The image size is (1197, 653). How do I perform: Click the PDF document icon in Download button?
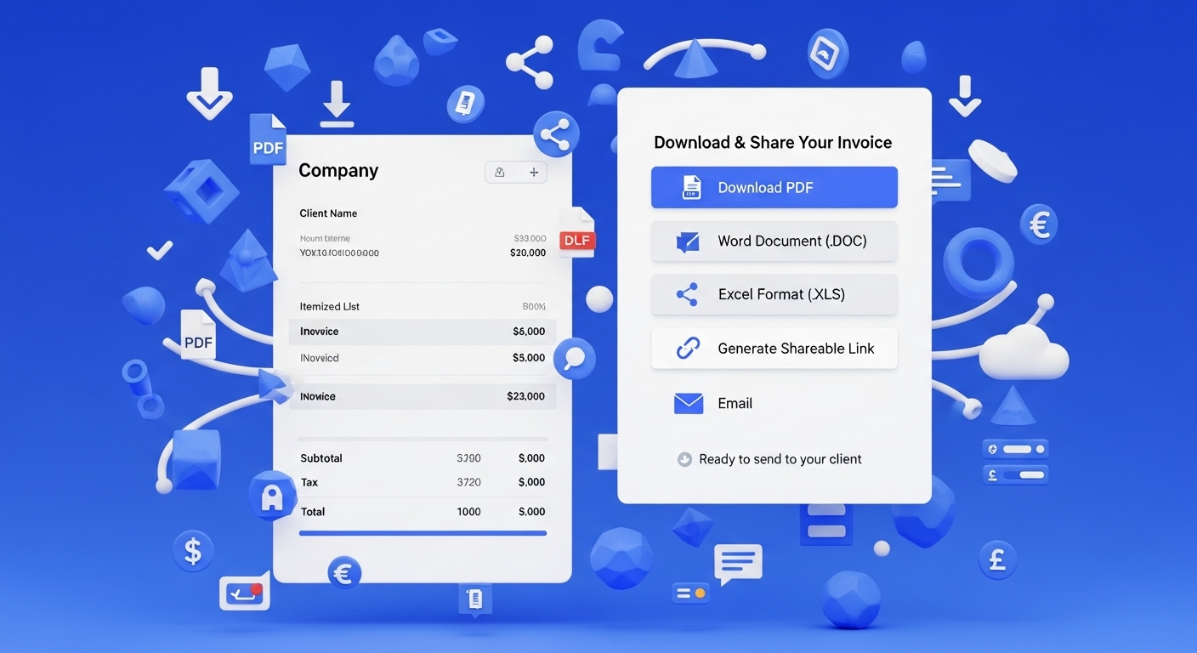(692, 188)
